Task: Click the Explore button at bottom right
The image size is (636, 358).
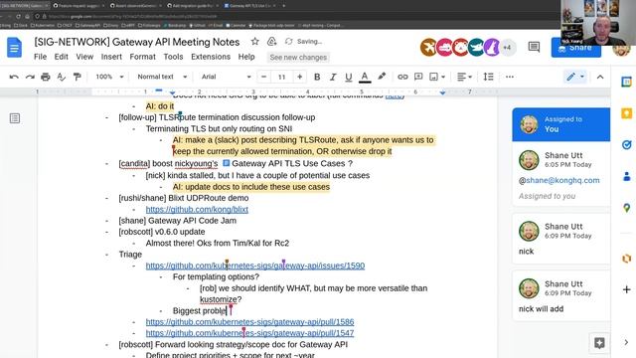Action: coord(599,343)
